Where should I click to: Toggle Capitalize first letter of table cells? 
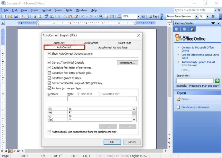pyautogui.click(x=49, y=73)
